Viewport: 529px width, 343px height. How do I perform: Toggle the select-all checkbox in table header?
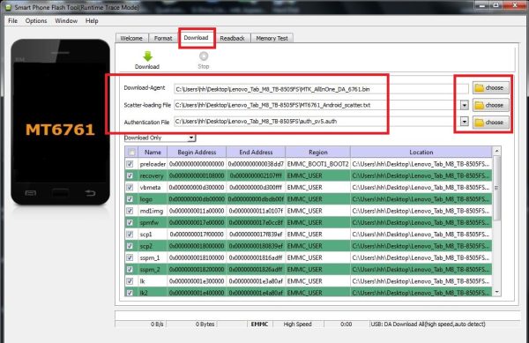point(131,153)
